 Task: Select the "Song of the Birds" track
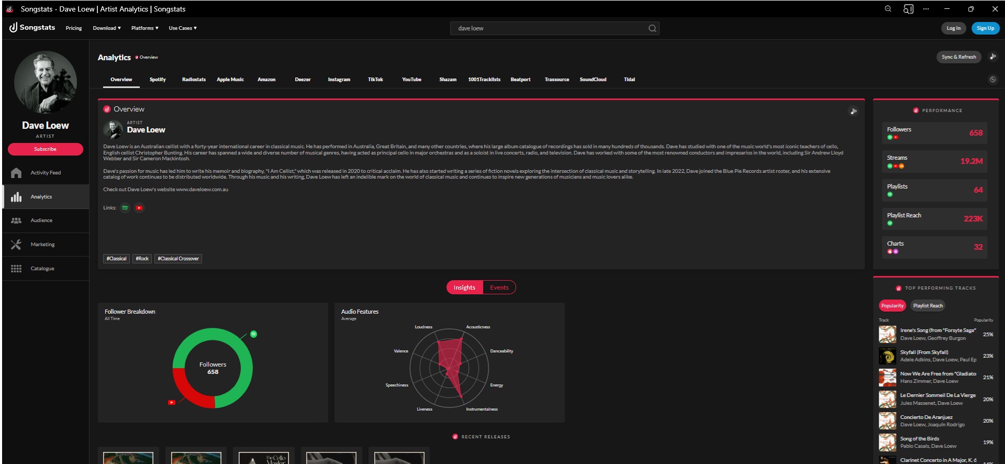[936, 443]
